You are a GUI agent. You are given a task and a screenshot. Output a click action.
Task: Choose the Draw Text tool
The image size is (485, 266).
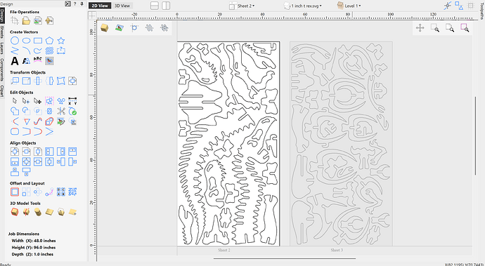click(15, 61)
